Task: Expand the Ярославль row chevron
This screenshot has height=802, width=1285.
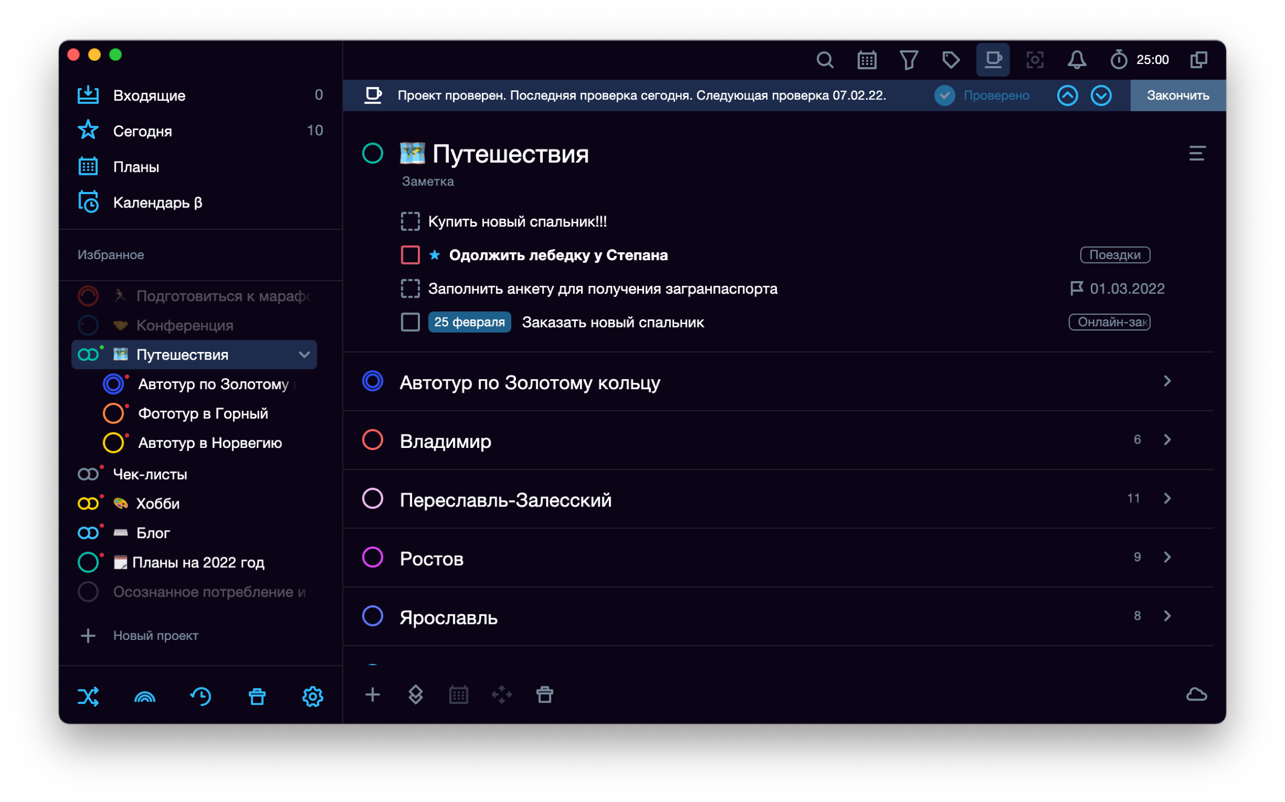Action: 1167,616
